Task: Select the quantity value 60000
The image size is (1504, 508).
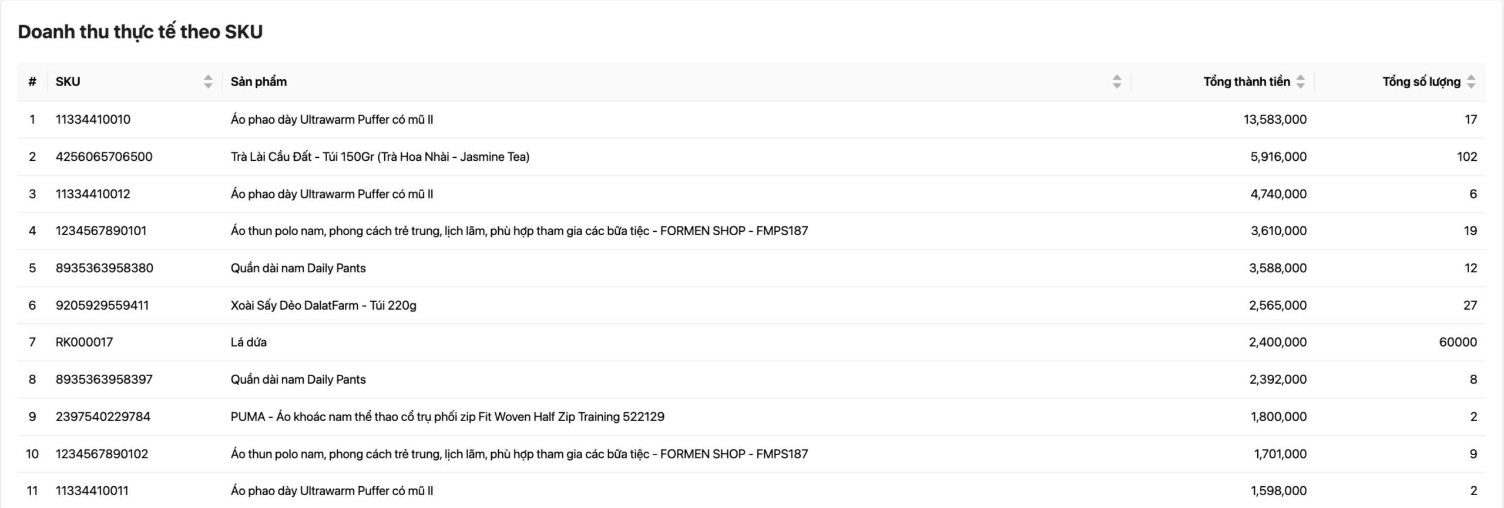Action: (1458, 342)
